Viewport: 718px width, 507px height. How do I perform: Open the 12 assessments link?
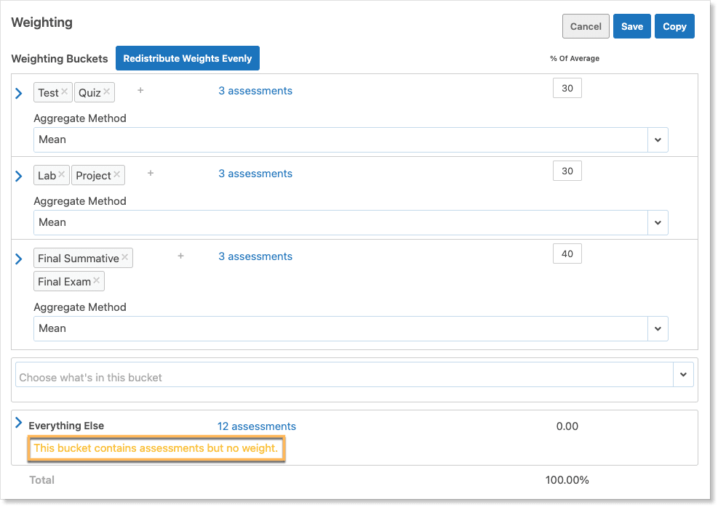point(256,426)
